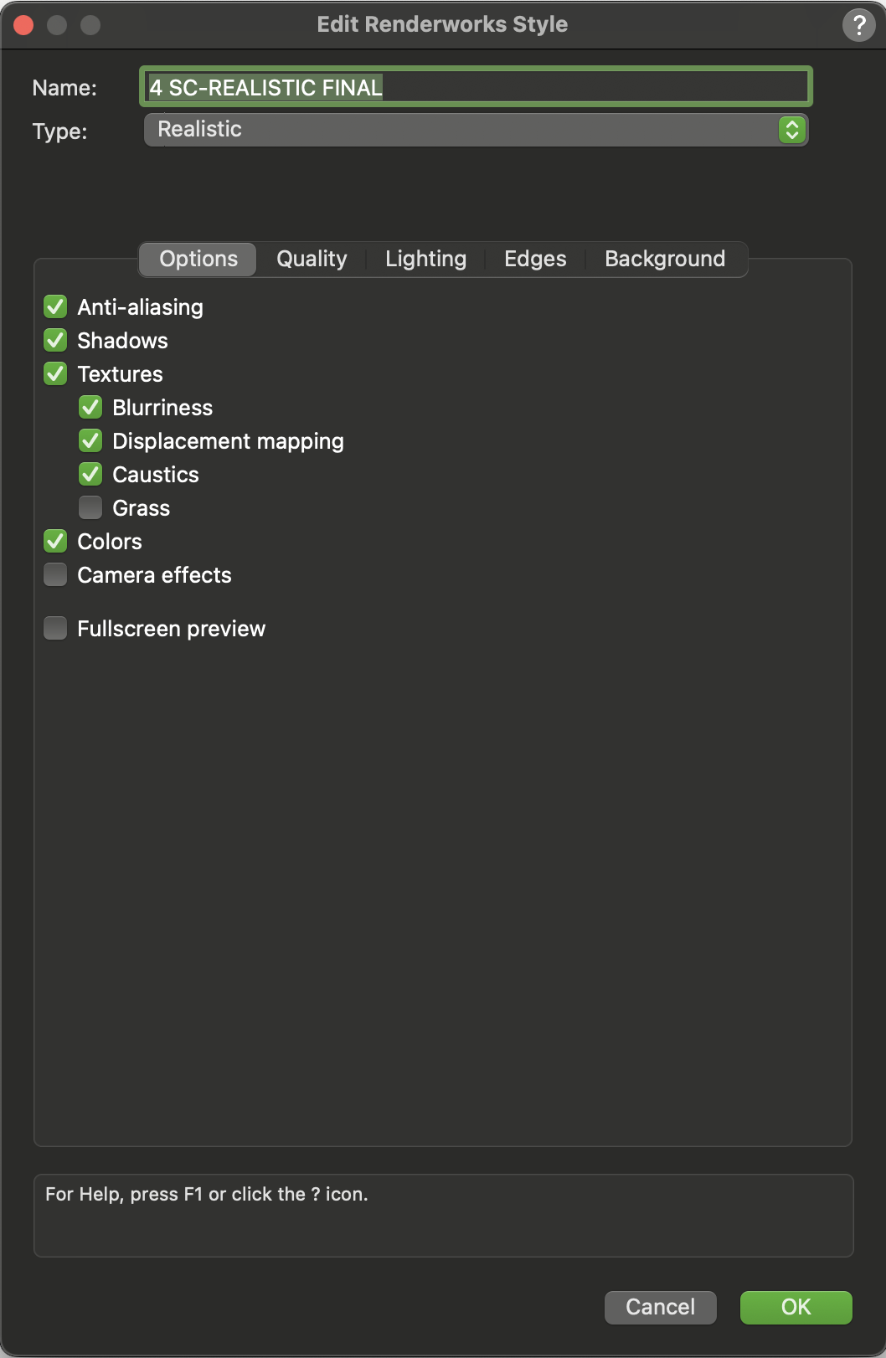This screenshot has height=1358, width=886.
Task: Uncheck the Shadows option
Action: click(x=54, y=340)
